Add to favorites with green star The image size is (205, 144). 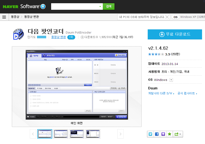point(169,134)
